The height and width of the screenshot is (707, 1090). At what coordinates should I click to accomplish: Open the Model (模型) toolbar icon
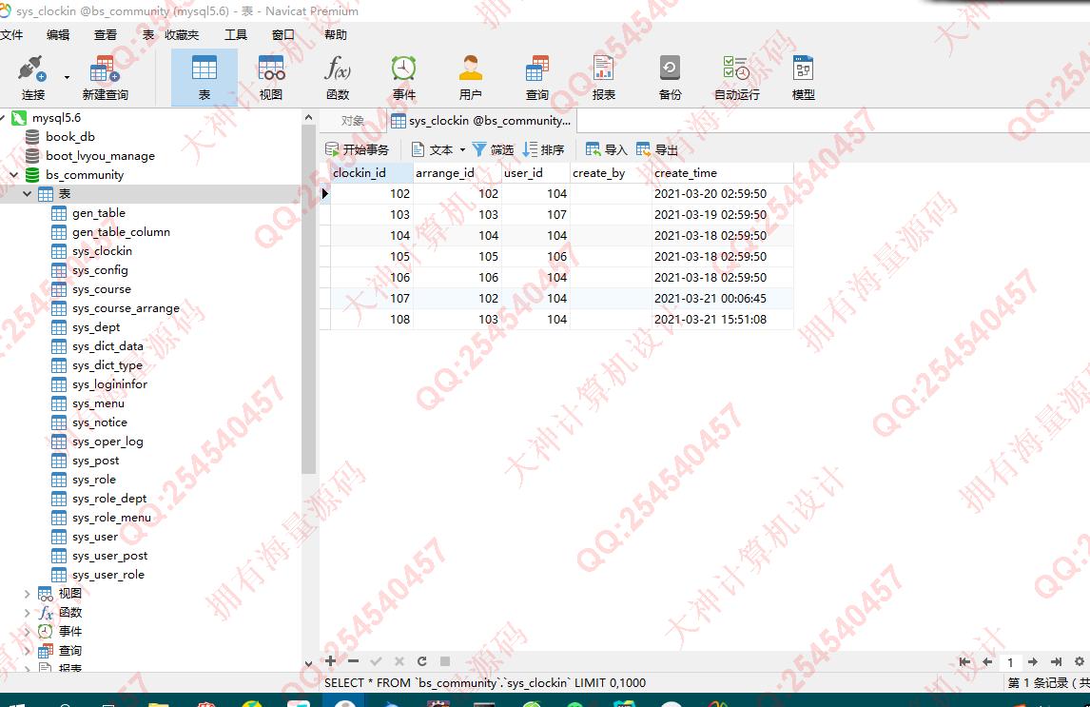point(803,78)
